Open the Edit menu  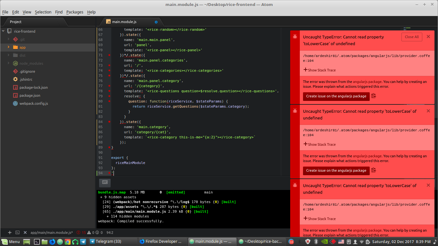tap(16, 12)
